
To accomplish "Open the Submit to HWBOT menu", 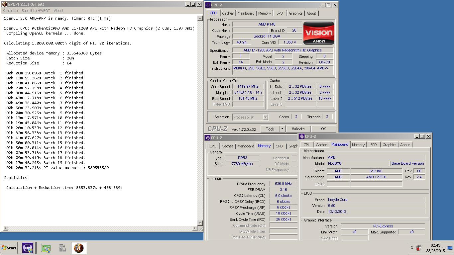I will coord(36,11).
